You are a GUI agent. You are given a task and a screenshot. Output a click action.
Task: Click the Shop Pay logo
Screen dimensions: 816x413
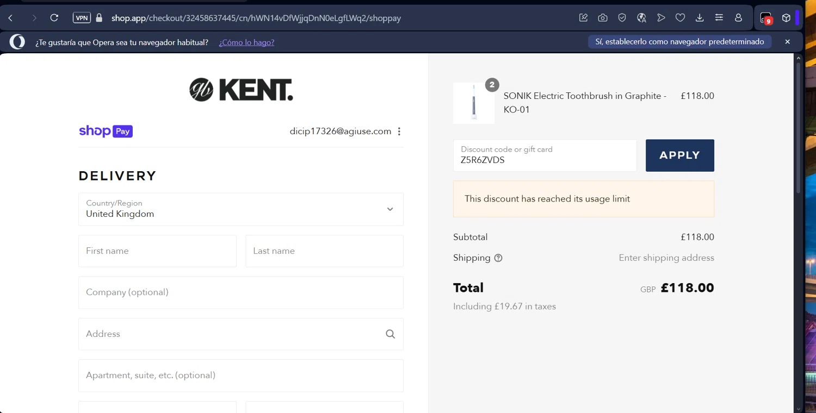pos(106,131)
